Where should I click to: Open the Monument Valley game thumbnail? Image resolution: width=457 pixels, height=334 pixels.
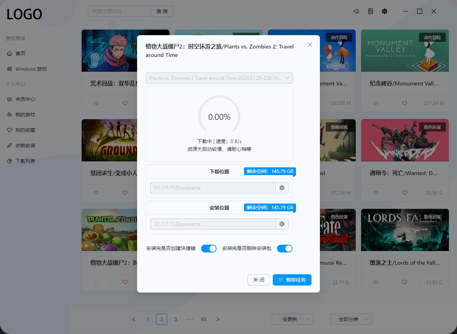tap(405, 51)
